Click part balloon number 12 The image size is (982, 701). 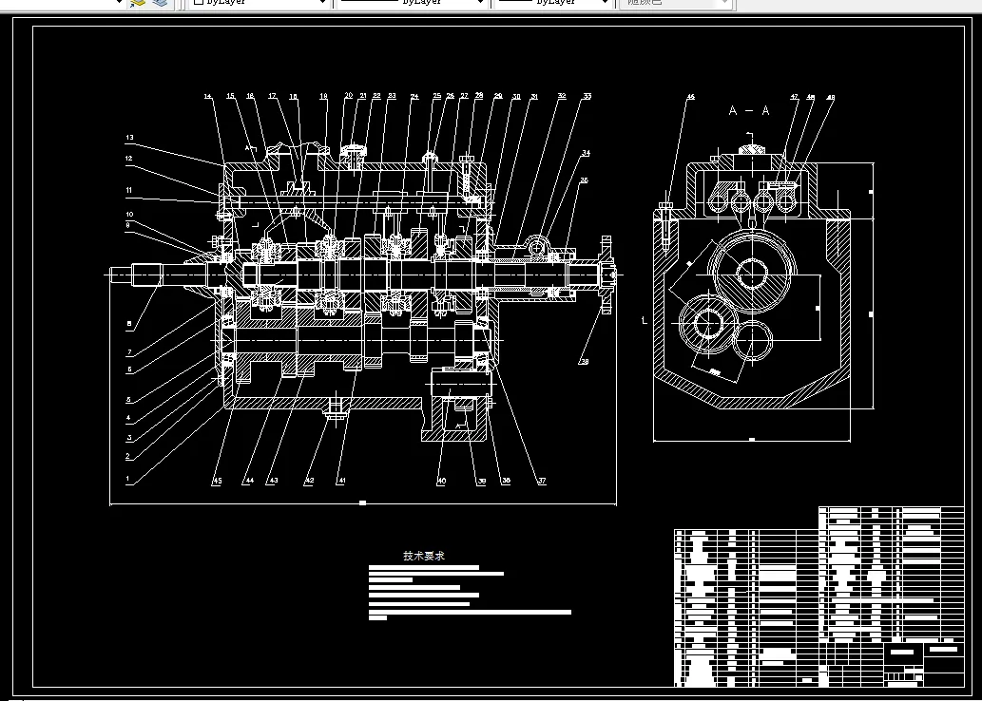pyautogui.click(x=128, y=159)
